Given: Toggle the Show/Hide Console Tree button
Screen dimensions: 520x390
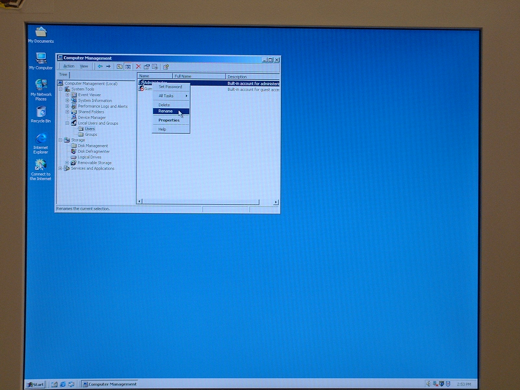Looking at the screenshot, I should [x=128, y=67].
